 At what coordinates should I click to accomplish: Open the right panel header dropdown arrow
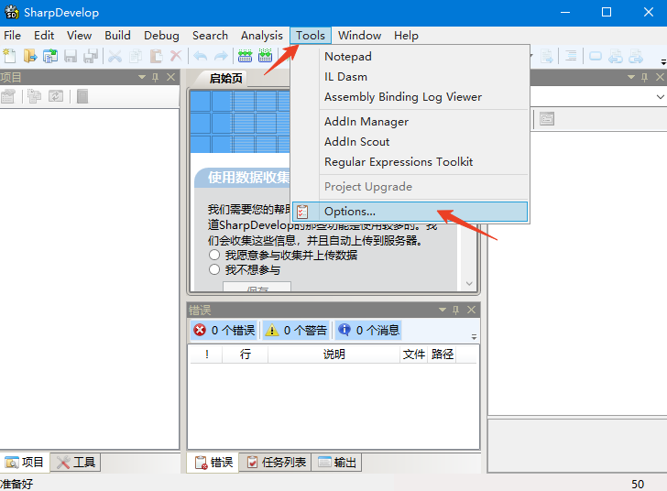click(x=631, y=77)
